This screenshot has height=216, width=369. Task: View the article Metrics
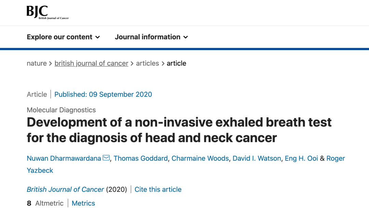pyautogui.click(x=83, y=203)
